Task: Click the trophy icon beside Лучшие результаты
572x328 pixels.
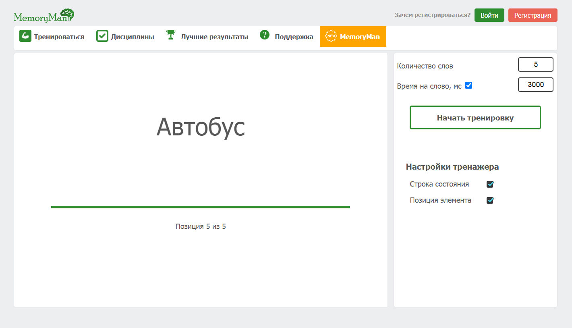Action: pos(171,35)
